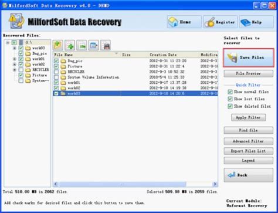The width and height of the screenshot is (278, 213).
Task: Click the picture preview toolbar icon
Action: tap(82, 45)
